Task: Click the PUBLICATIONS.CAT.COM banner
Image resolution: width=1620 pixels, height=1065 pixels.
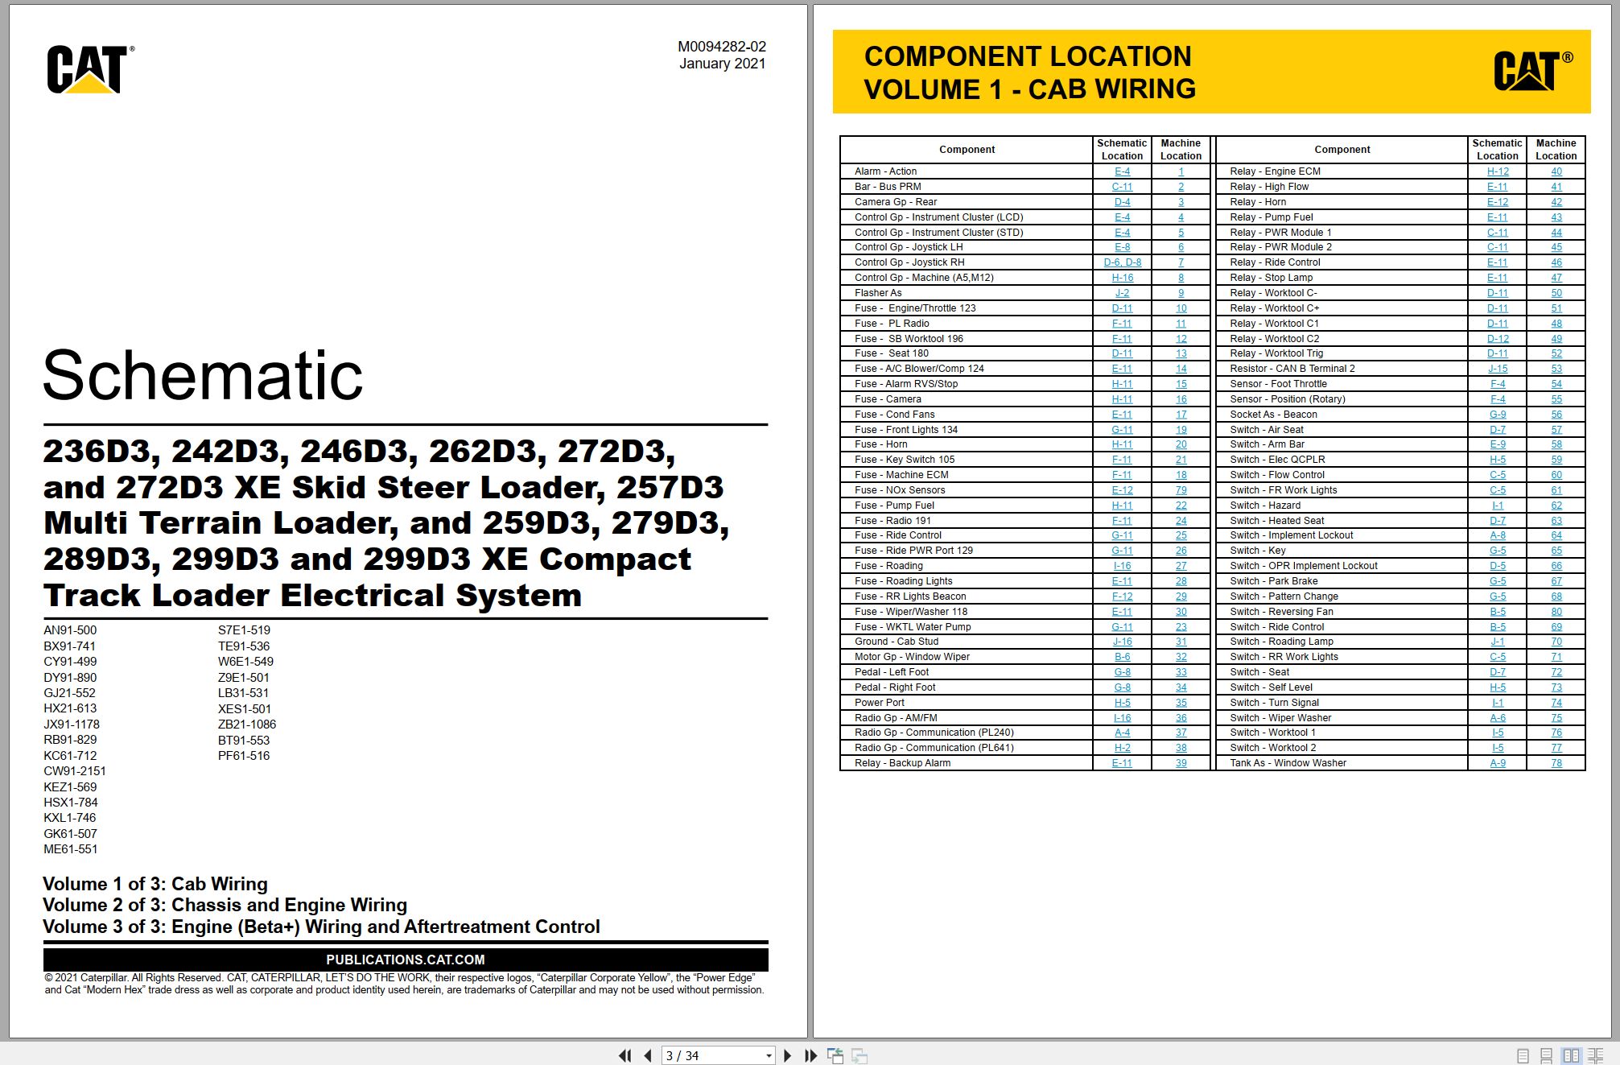Action: click(x=406, y=960)
